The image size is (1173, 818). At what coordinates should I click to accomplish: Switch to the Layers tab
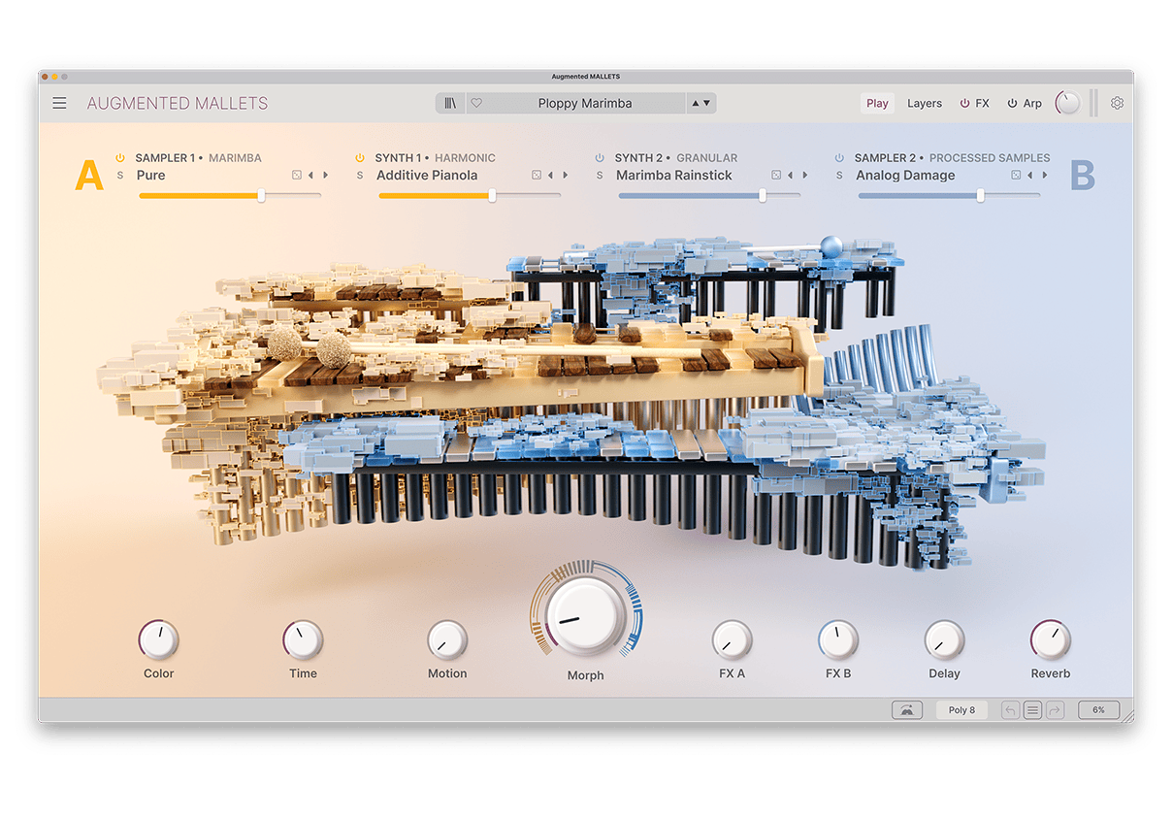pyautogui.click(x=924, y=103)
